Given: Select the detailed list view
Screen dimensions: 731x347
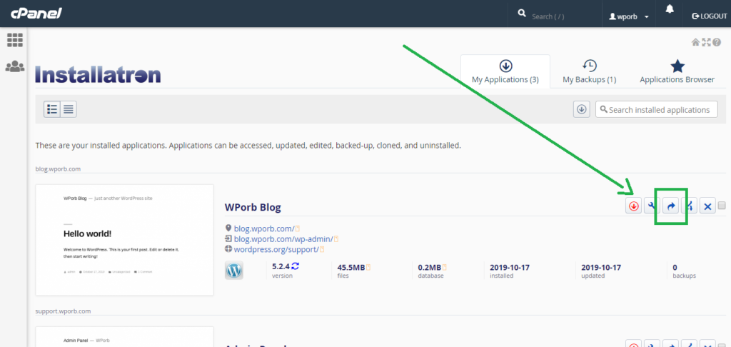Looking at the screenshot, I should coord(52,110).
